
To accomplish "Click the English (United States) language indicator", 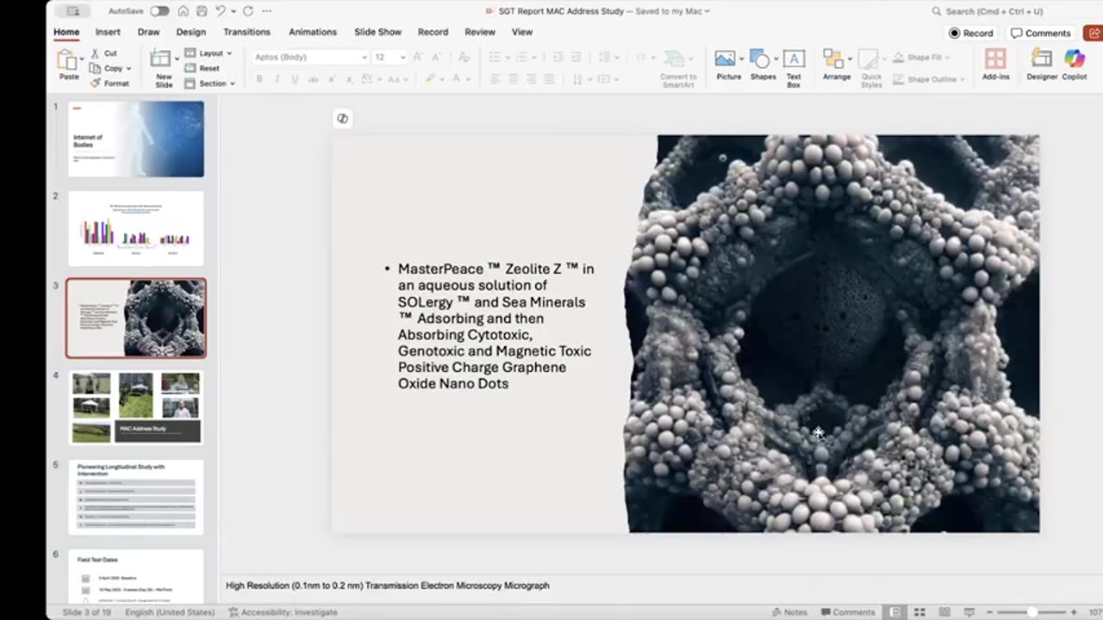I will [170, 612].
